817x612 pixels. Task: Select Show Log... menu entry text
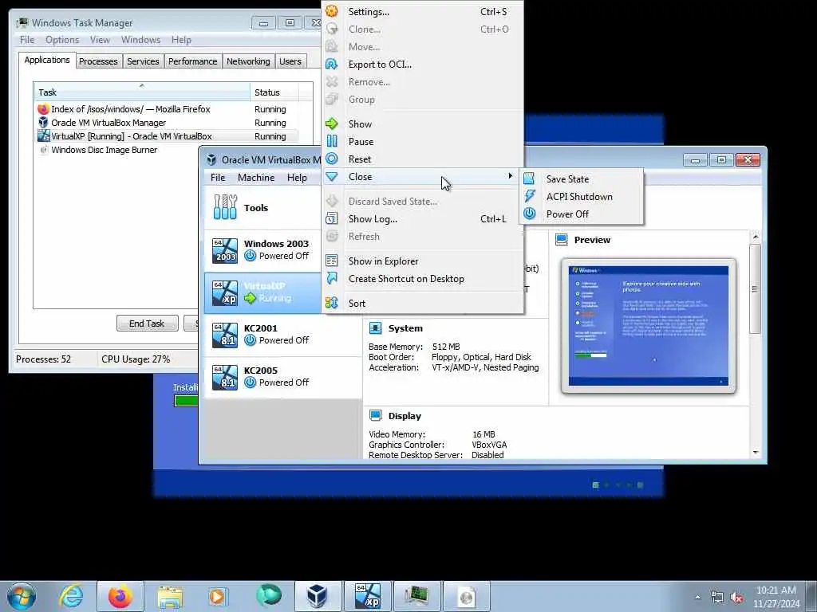coord(373,218)
